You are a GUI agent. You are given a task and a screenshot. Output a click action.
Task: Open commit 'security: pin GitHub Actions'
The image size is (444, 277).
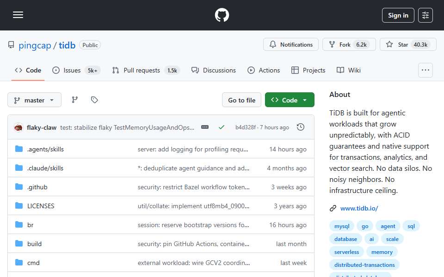tap(193, 244)
